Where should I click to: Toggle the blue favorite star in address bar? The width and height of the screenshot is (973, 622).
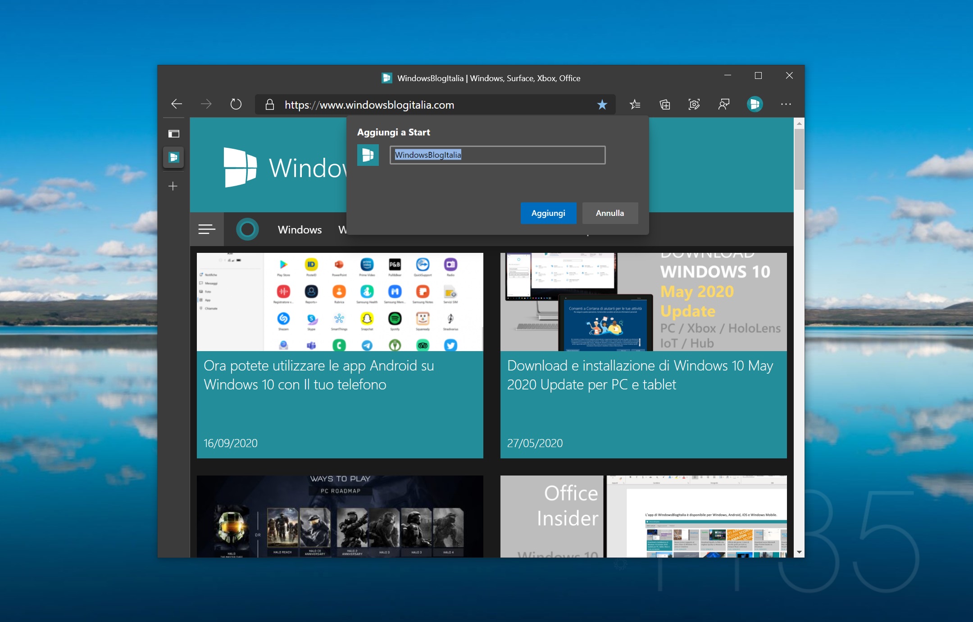(602, 105)
